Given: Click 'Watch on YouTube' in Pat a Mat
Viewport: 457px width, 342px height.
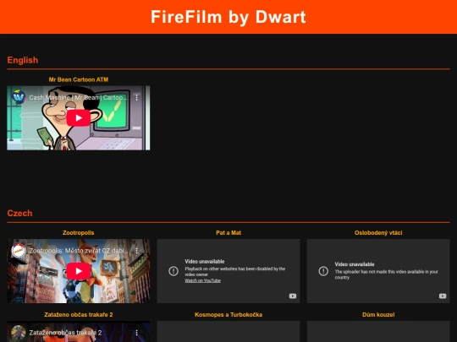Looking at the screenshot, I should click(x=202, y=280).
